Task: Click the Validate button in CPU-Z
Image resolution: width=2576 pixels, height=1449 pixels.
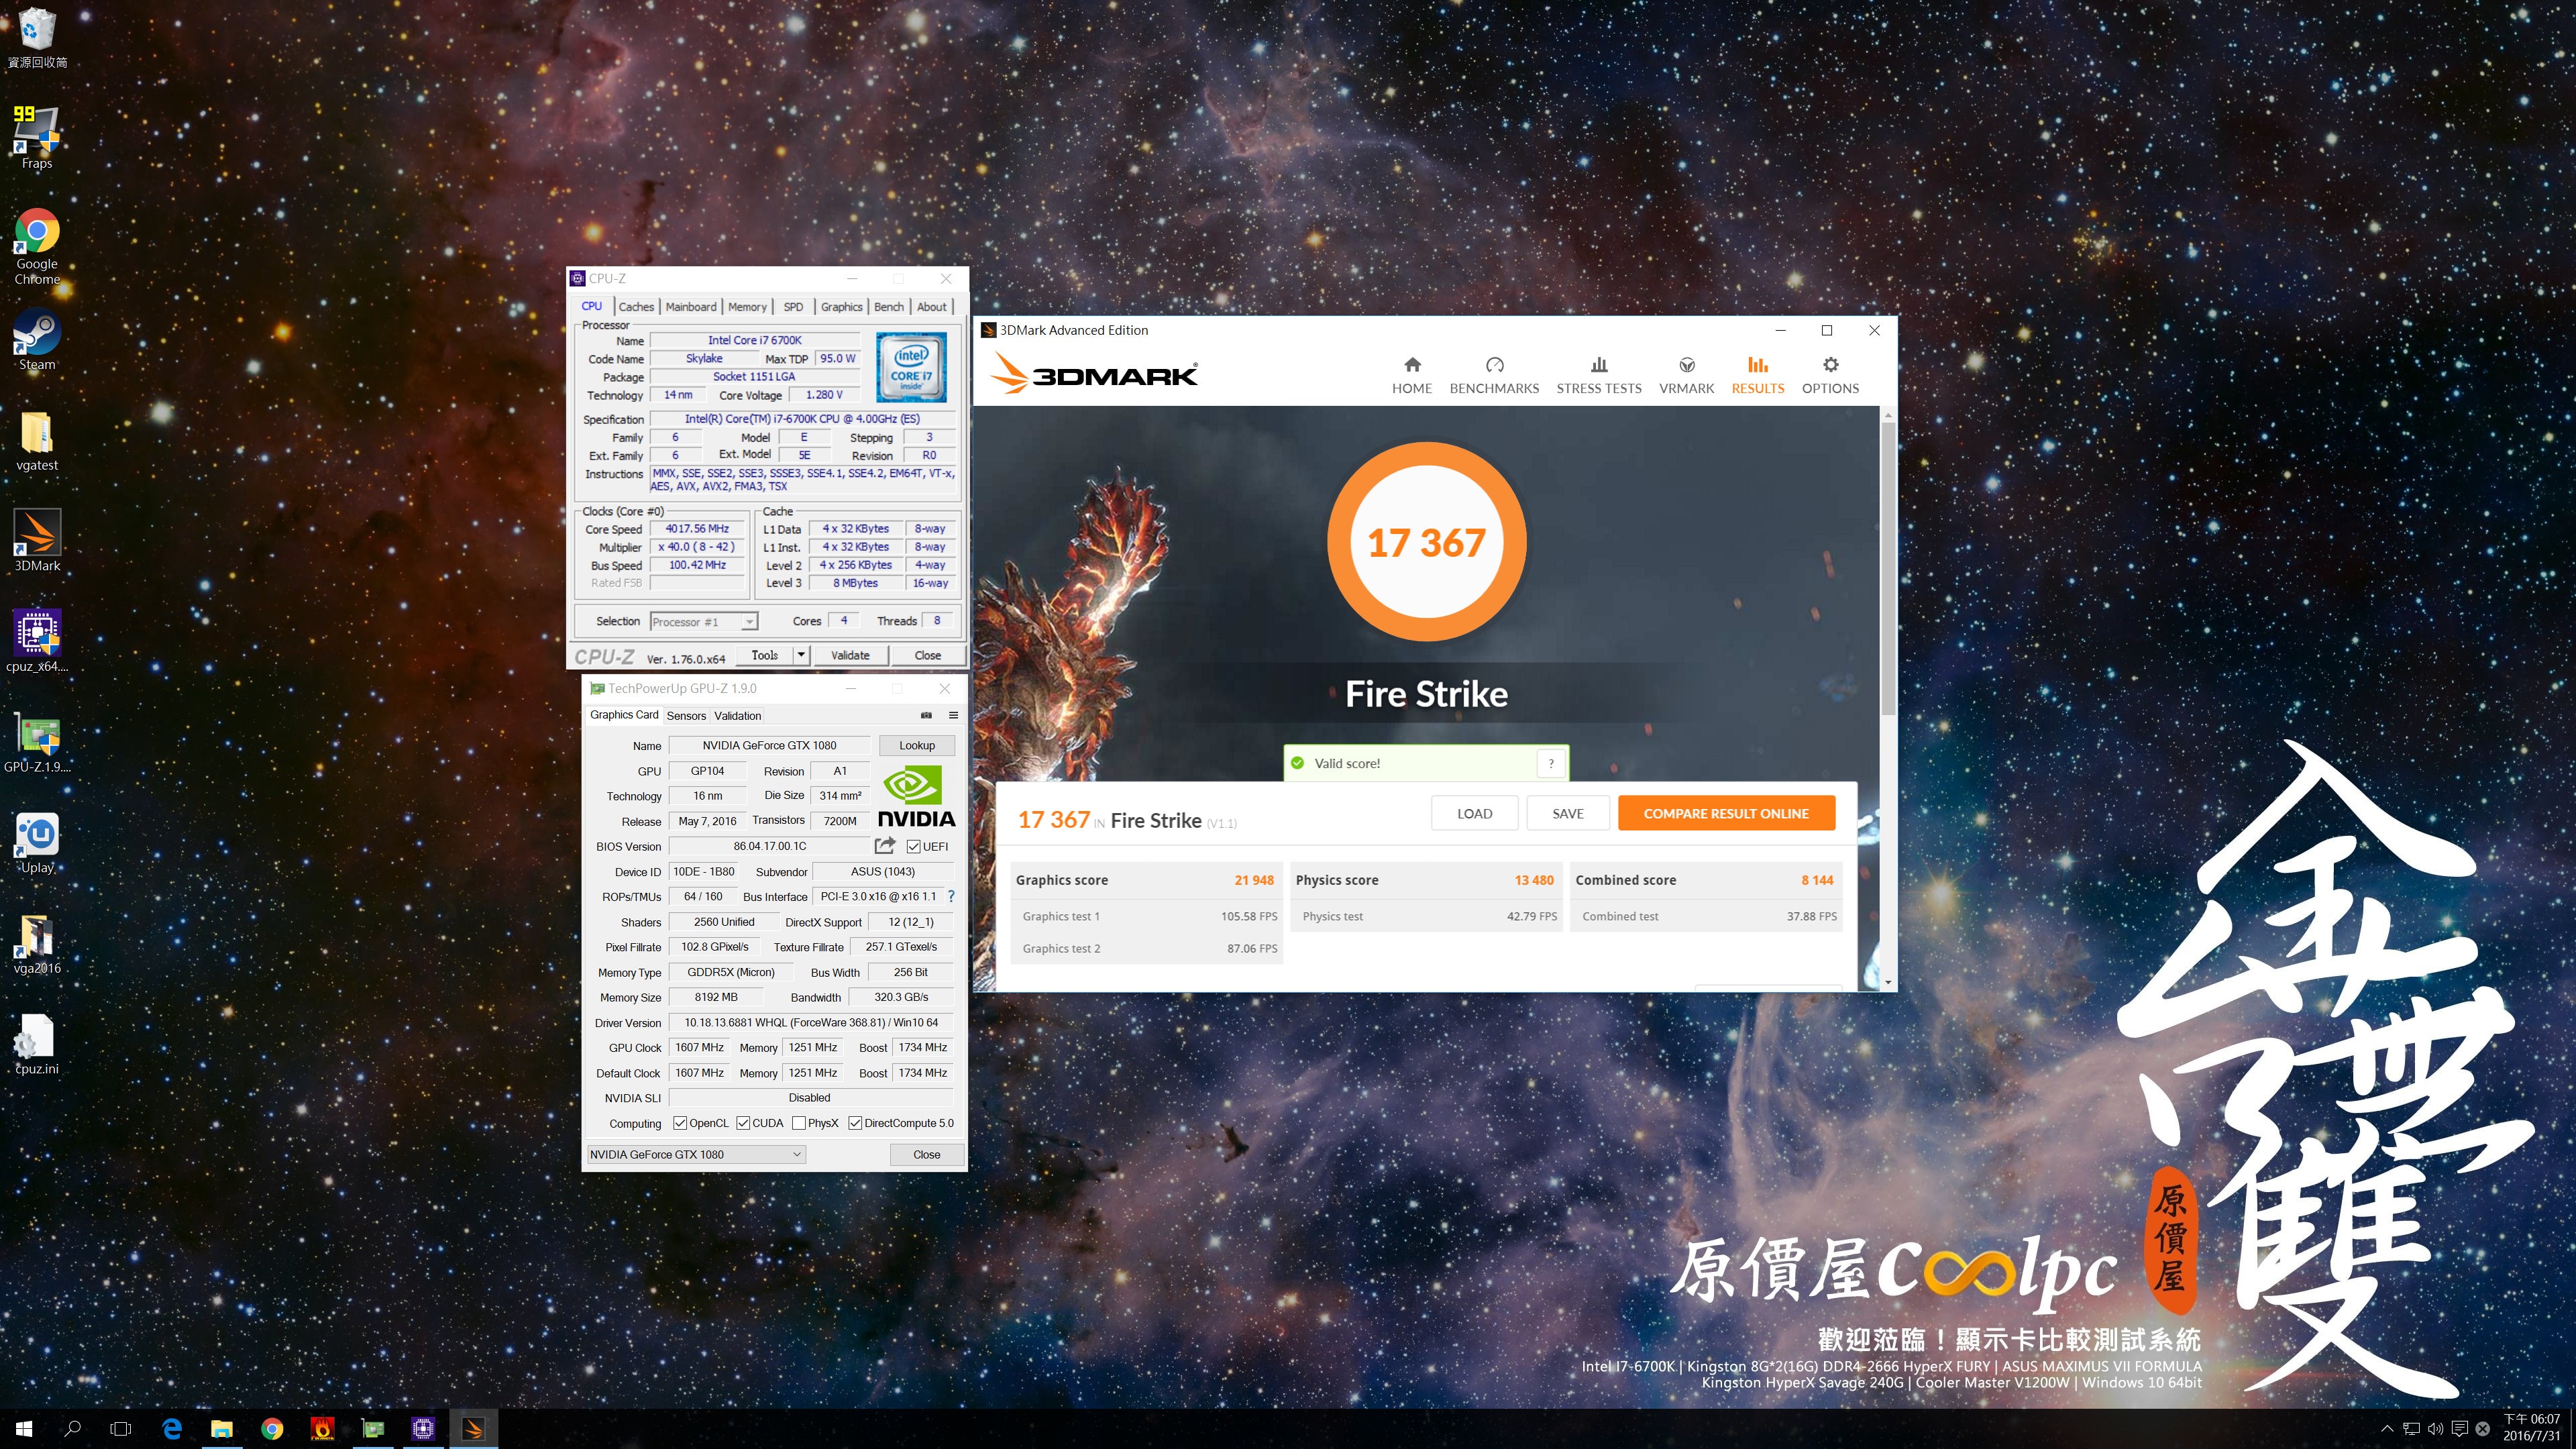Action: 850,655
